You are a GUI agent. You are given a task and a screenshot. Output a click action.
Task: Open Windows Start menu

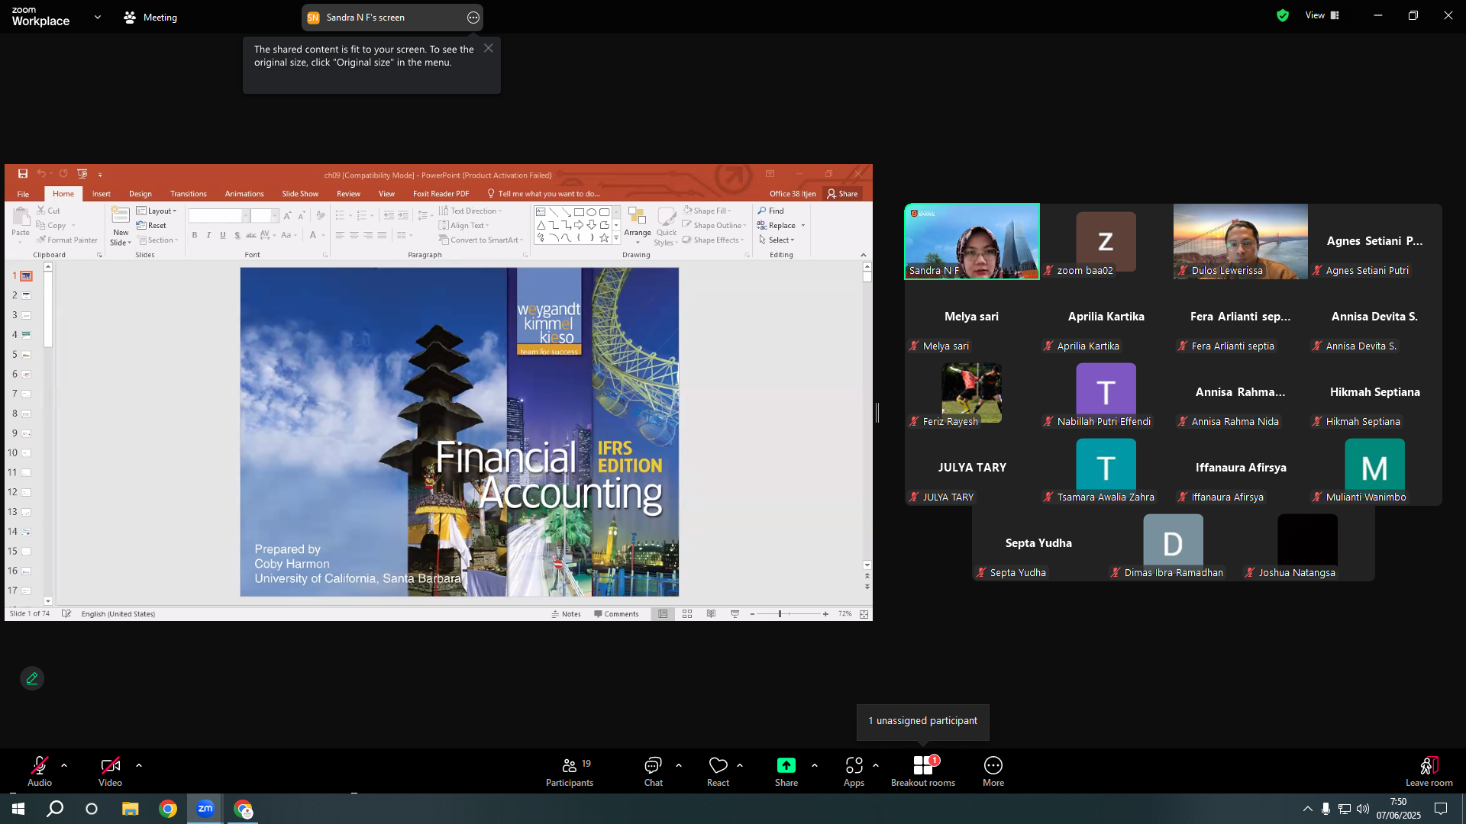pyautogui.click(x=18, y=809)
